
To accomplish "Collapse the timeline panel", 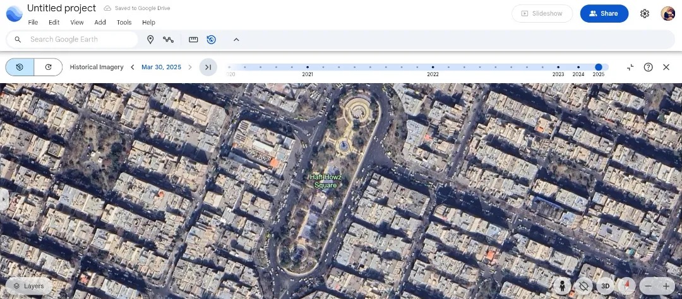I will [x=630, y=67].
